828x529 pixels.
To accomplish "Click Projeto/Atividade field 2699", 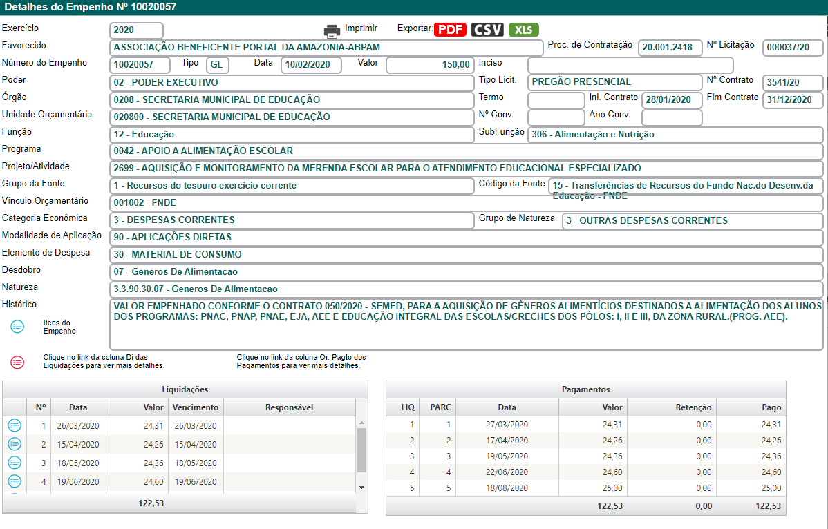I will [x=467, y=169].
